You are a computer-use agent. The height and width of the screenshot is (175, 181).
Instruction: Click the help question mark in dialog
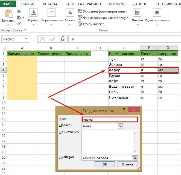pos(124,109)
